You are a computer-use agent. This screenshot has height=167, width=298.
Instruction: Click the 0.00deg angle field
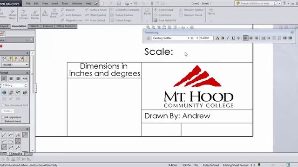13,85
